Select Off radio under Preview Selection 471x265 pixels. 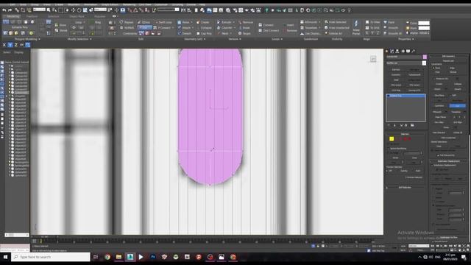pyautogui.click(x=388, y=171)
